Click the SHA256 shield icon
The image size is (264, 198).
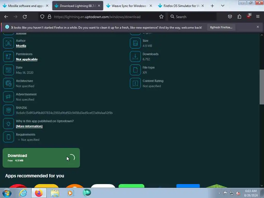[9, 110]
